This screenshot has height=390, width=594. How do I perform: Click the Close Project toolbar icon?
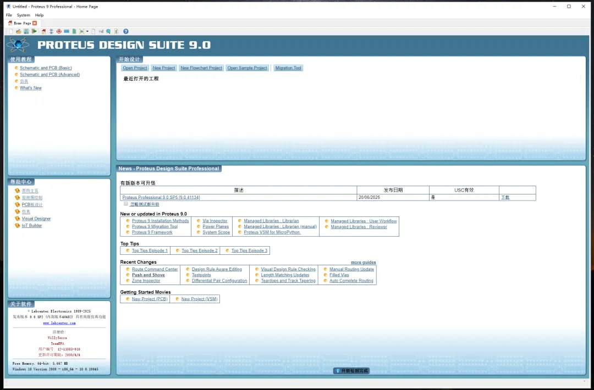34,31
